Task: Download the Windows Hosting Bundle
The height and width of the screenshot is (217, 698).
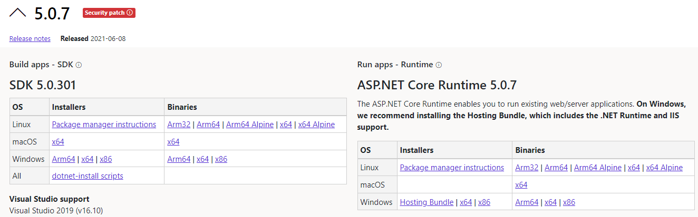Action: click(426, 202)
